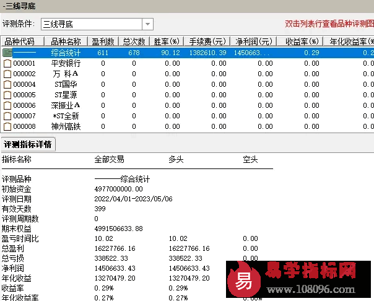Click initial capital value 4977000000.00
The image size is (374, 301).
[x=118, y=189]
